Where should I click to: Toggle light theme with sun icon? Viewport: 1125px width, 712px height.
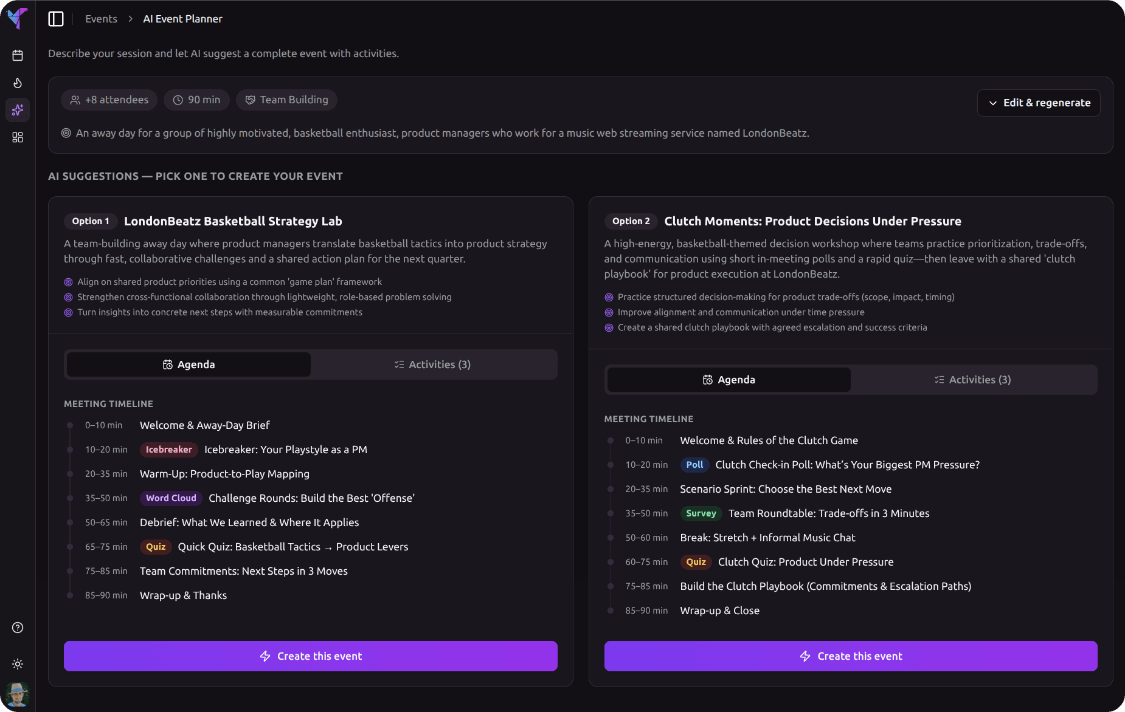(18, 664)
